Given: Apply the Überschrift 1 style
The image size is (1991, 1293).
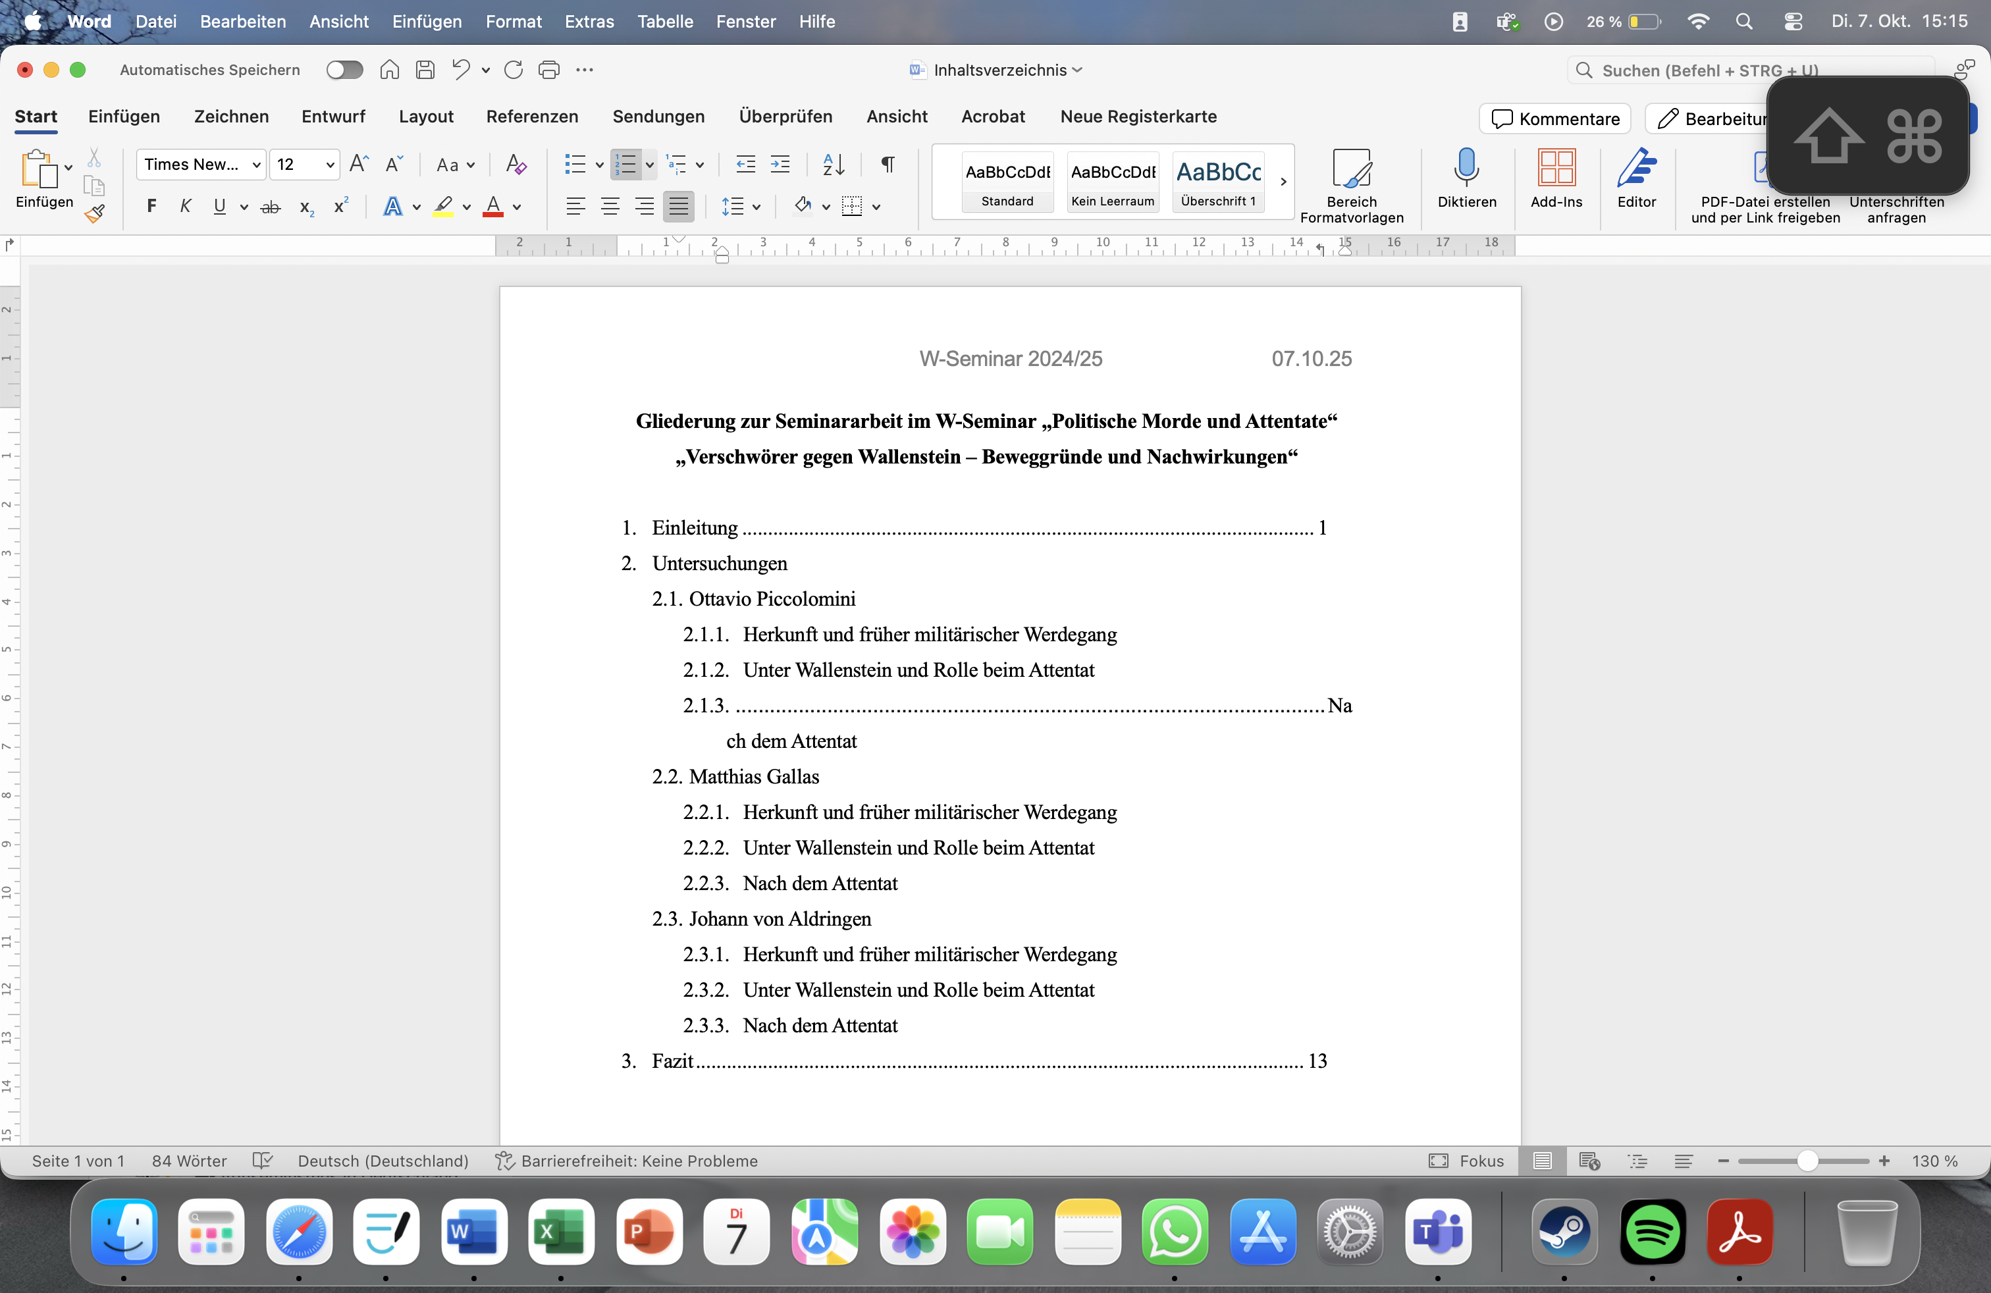Looking at the screenshot, I should pos(1219,182).
